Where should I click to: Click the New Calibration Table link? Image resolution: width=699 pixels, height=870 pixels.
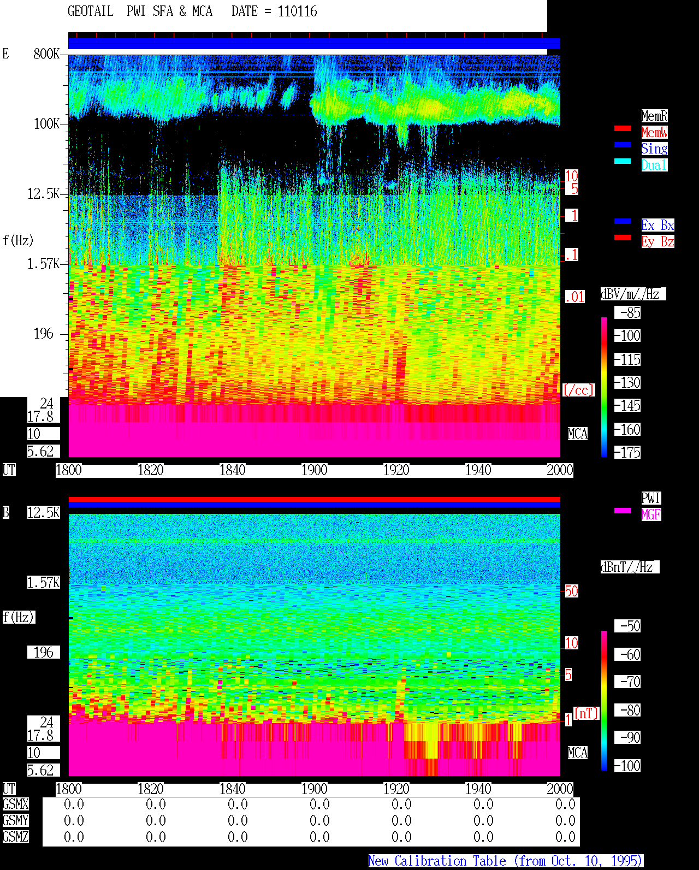(506, 861)
